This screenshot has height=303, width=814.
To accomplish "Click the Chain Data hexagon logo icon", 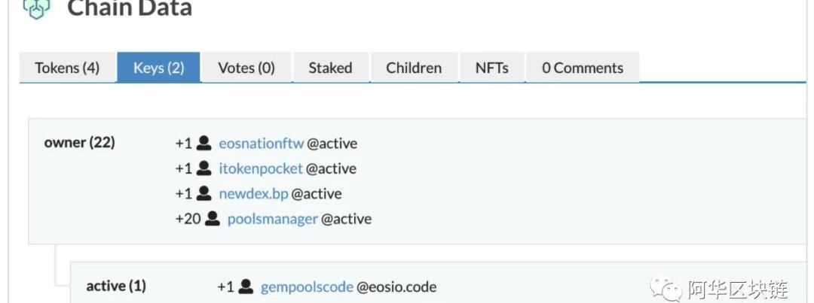I will point(35,8).
